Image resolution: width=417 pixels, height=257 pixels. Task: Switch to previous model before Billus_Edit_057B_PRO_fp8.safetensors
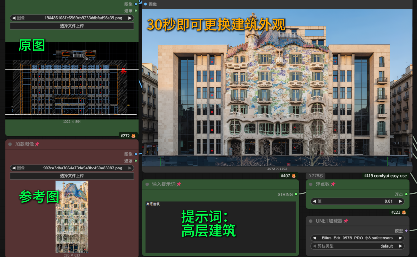tap(314, 238)
